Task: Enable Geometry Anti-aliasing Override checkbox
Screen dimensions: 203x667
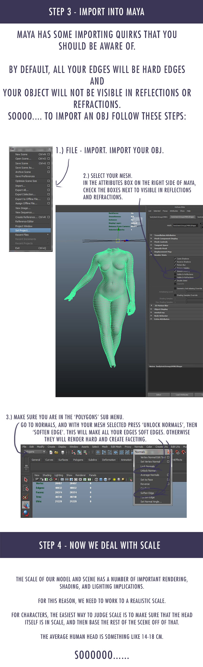Action: (x=175, y=288)
